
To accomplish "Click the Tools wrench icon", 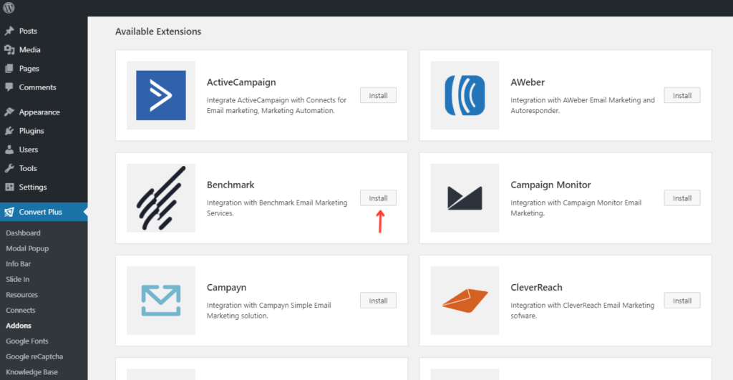I will [9, 168].
